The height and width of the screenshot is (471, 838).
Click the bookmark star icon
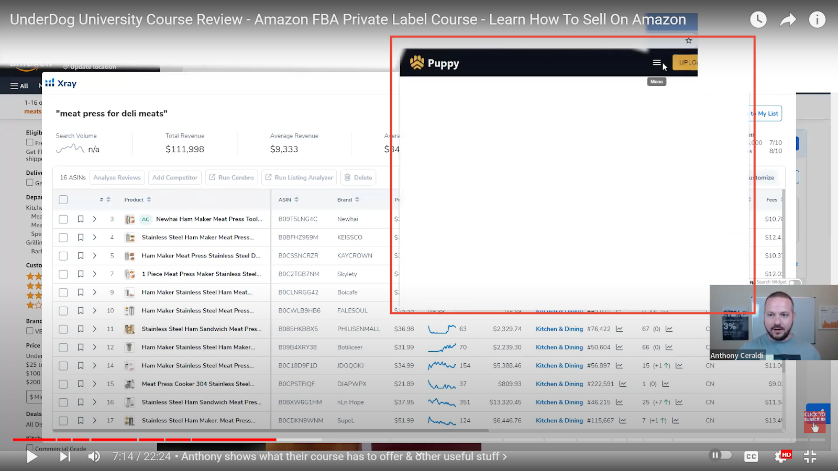(x=689, y=41)
